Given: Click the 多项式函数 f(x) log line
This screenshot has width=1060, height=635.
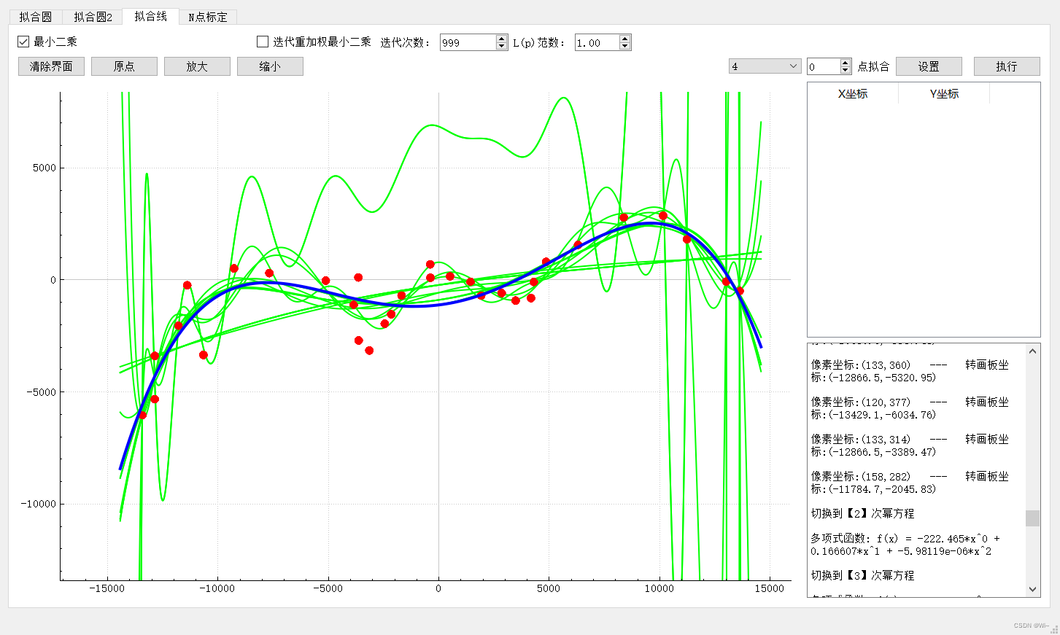Looking at the screenshot, I should tap(905, 545).
